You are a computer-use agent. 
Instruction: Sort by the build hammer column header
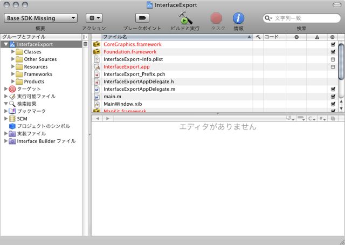[x=258, y=37]
